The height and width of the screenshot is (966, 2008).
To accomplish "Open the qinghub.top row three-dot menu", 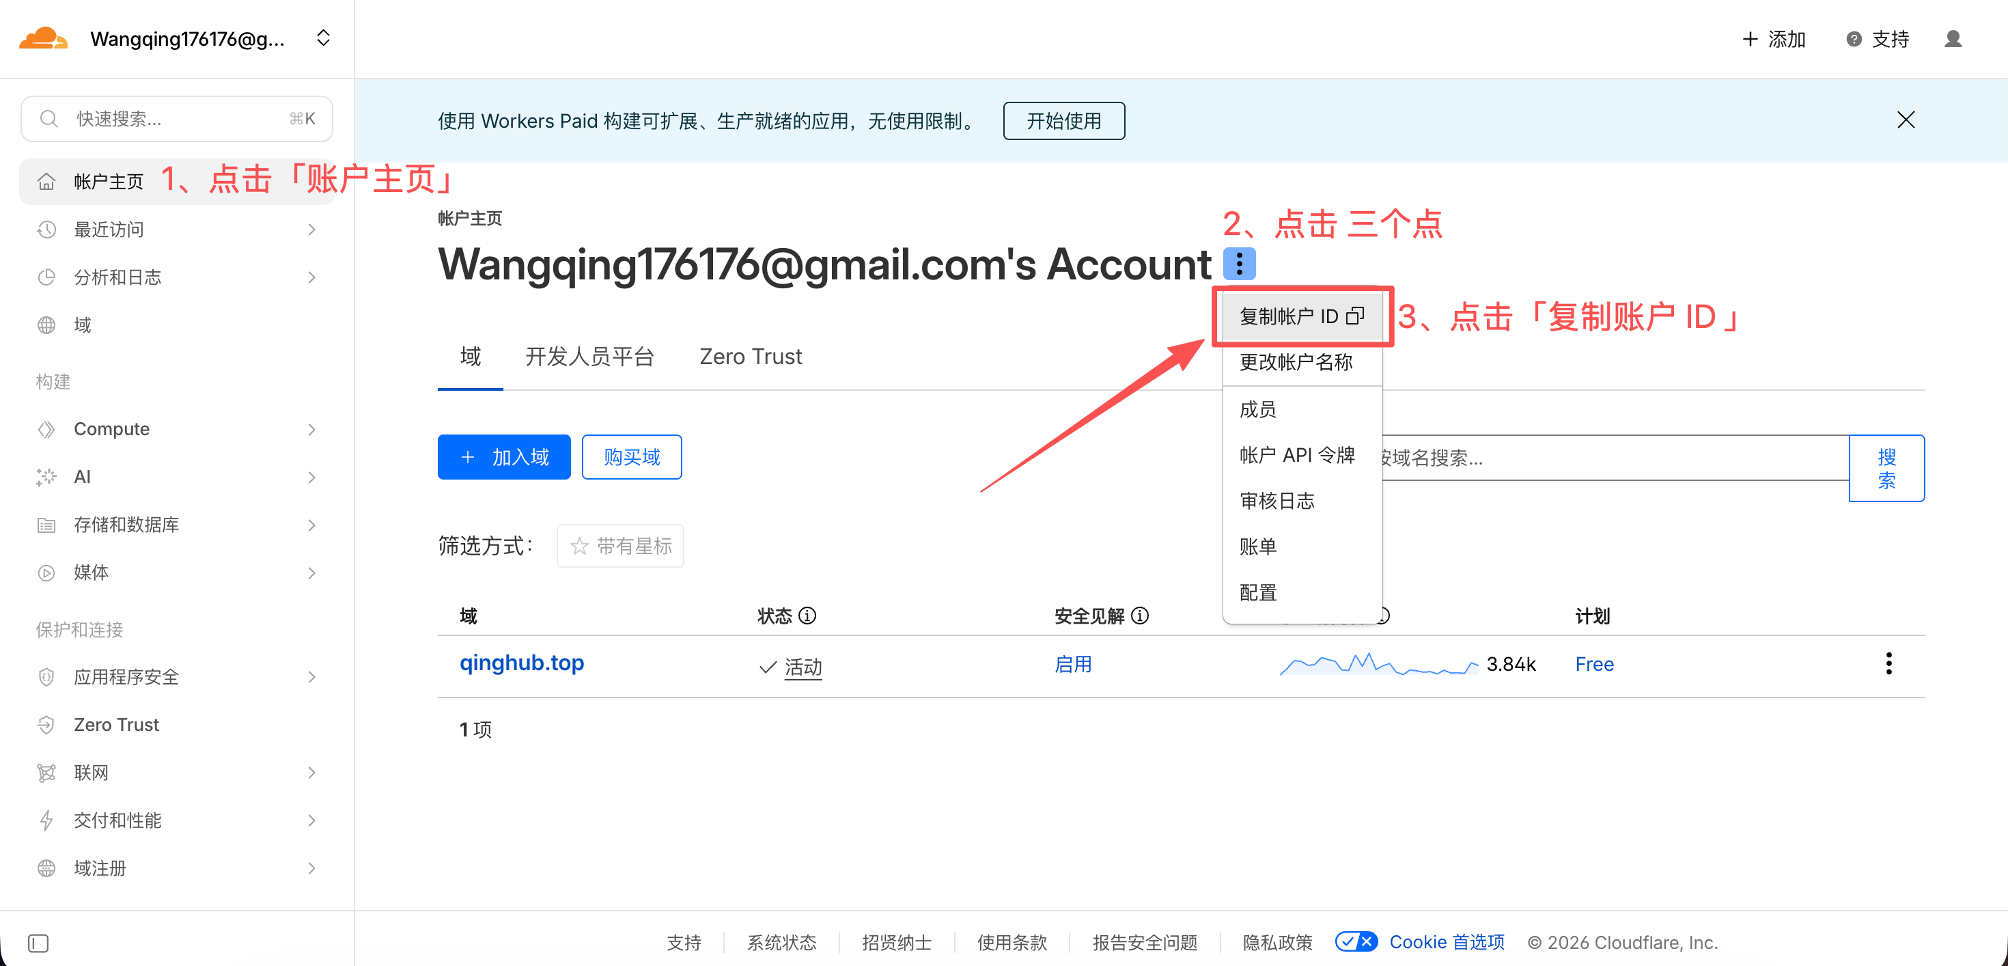I will pyautogui.click(x=1888, y=663).
